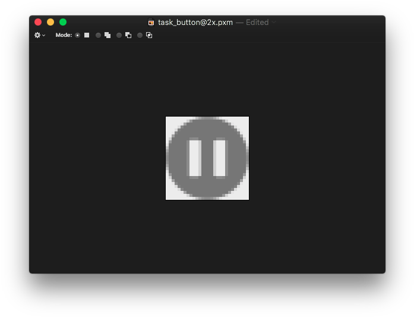Click the New Selection square icon

87,35
